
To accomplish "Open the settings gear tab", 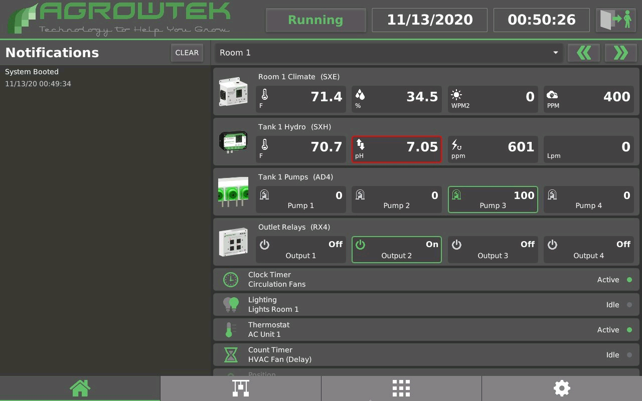I will pyautogui.click(x=561, y=388).
